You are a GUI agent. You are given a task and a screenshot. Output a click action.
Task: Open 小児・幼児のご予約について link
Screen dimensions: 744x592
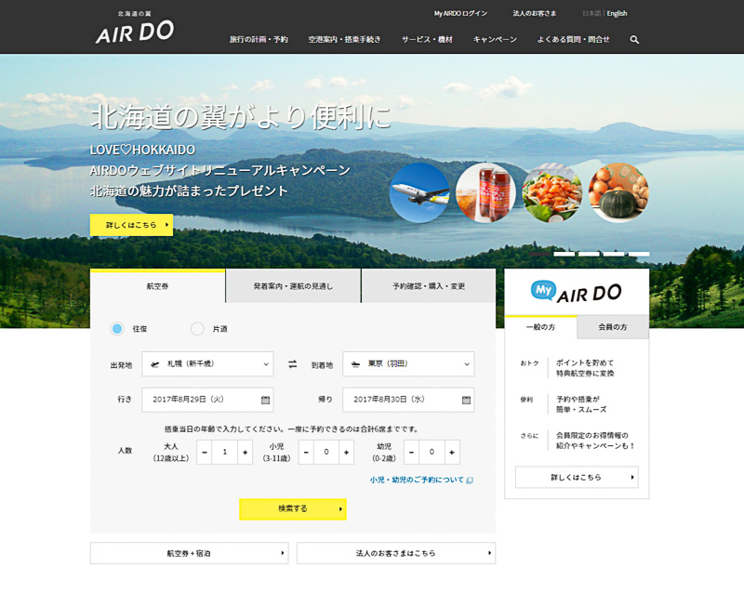421,480
